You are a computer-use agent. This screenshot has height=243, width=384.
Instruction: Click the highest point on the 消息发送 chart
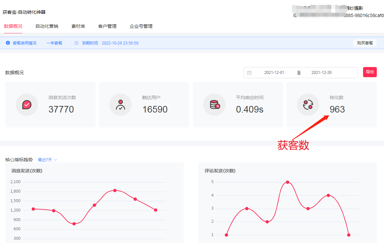[115, 190]
